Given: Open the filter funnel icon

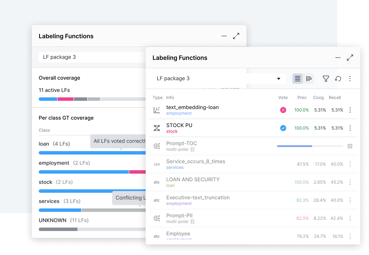Looking at the screenshot, I should pyautogui.click(x=326, y=79).
